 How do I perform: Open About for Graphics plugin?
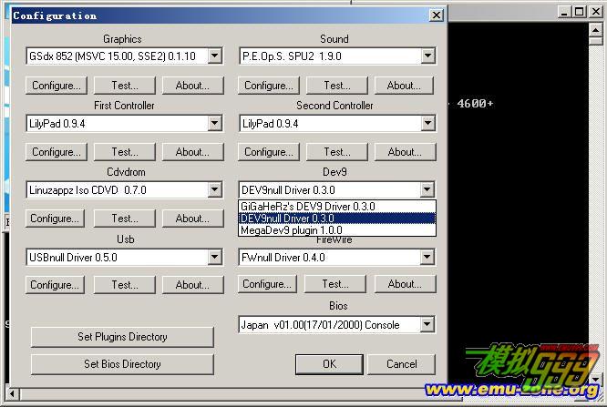[193, 86]
